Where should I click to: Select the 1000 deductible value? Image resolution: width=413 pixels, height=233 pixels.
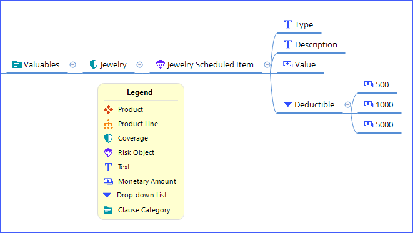click(x=384, y=104)
